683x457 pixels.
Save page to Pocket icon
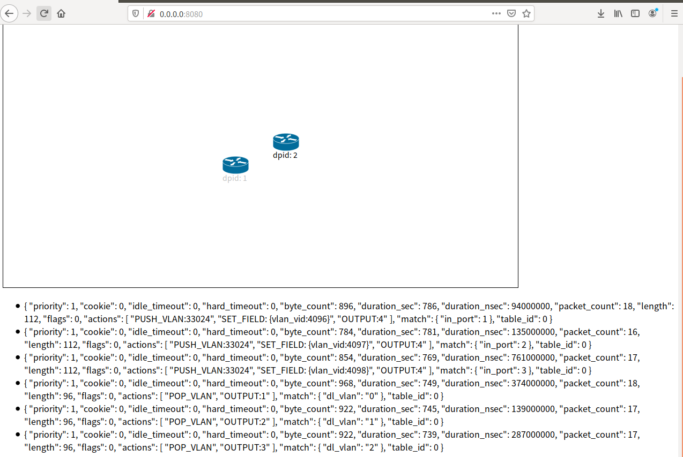(511, 13)
